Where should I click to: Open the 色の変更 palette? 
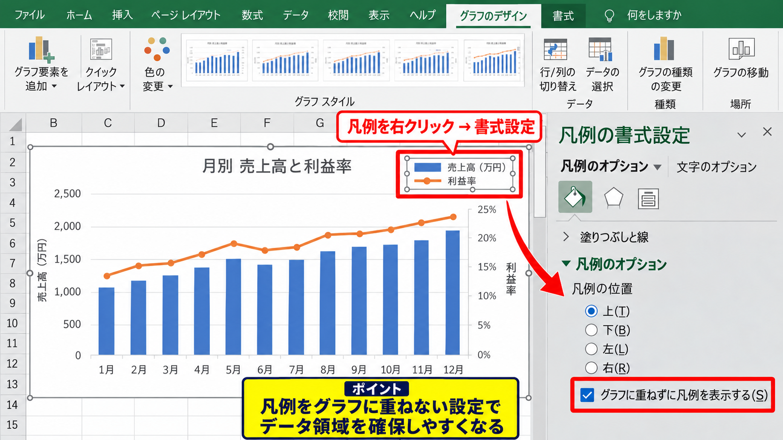pos(157,64)
